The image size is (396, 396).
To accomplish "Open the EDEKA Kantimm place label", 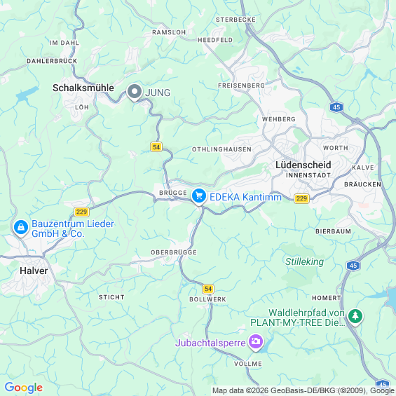I will click(x=245, y=197).
